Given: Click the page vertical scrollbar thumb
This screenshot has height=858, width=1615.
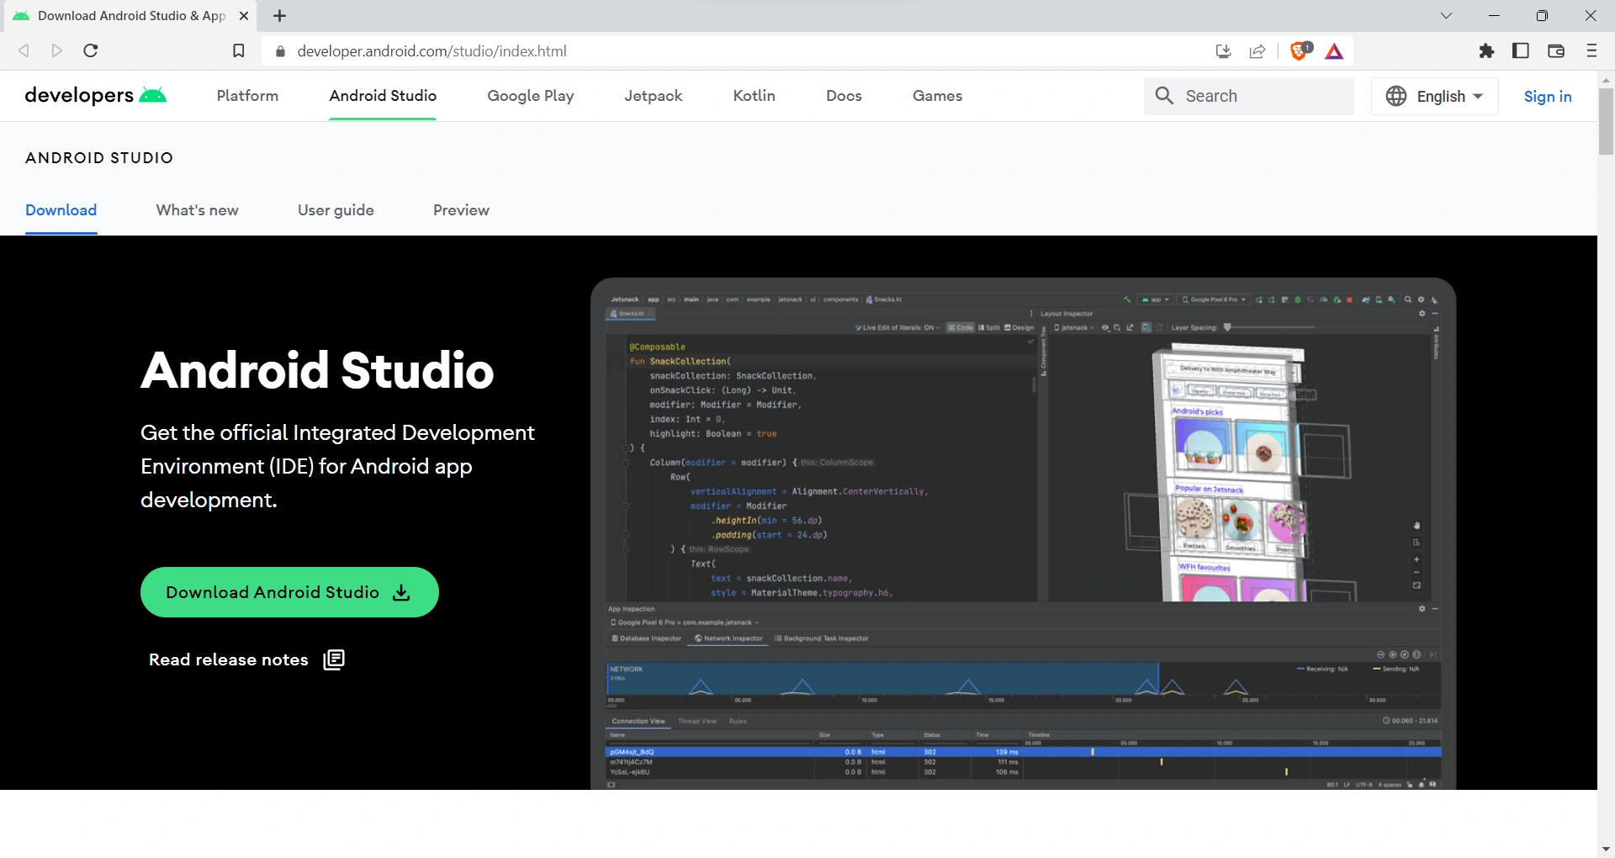Looking at the screenshot, I should coord(1606,122).
